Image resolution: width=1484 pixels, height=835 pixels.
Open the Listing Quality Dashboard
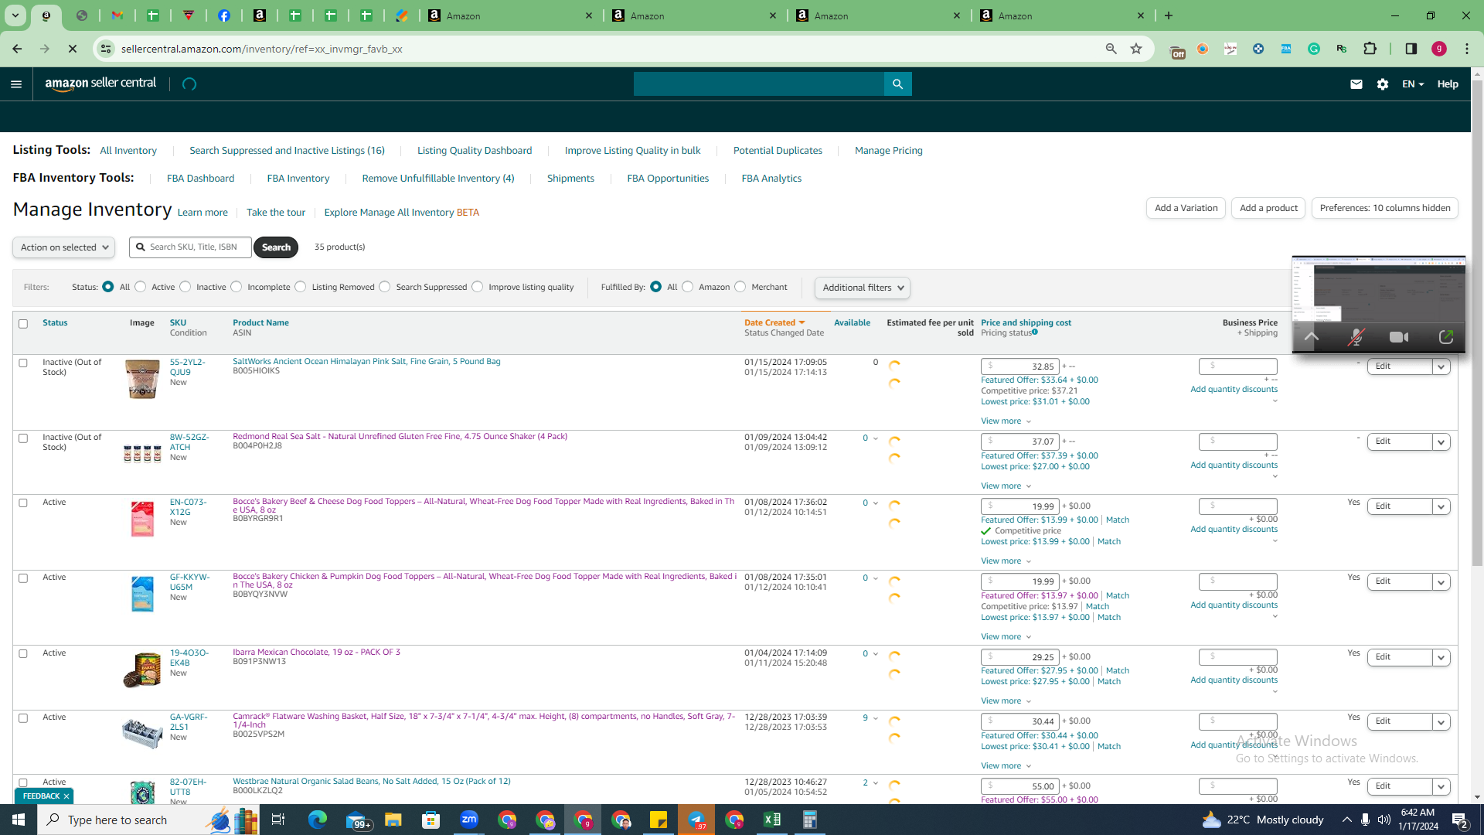coord(475,151)
